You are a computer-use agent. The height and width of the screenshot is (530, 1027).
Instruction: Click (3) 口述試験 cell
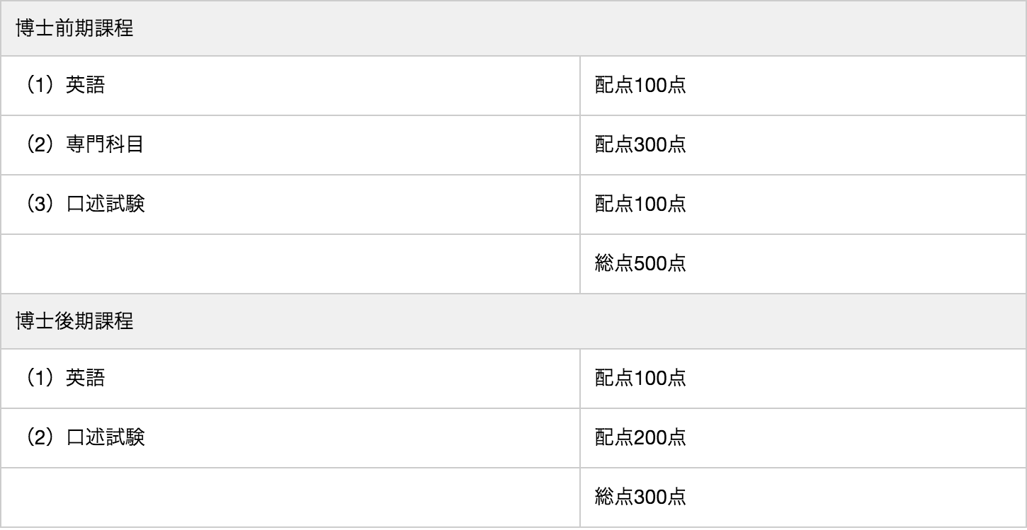290,204
